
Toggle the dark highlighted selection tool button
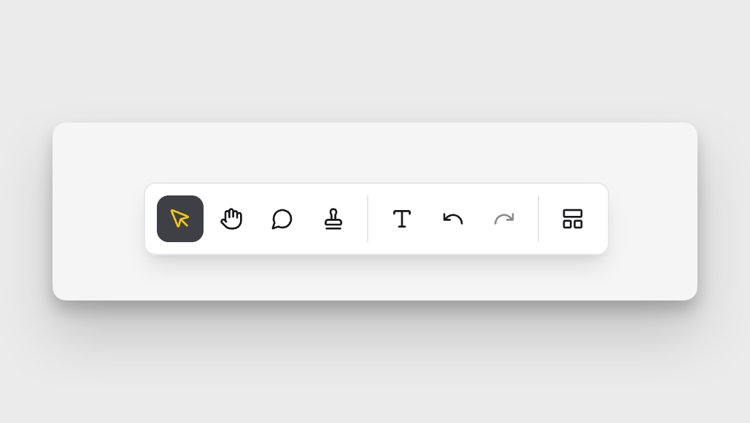180,219
